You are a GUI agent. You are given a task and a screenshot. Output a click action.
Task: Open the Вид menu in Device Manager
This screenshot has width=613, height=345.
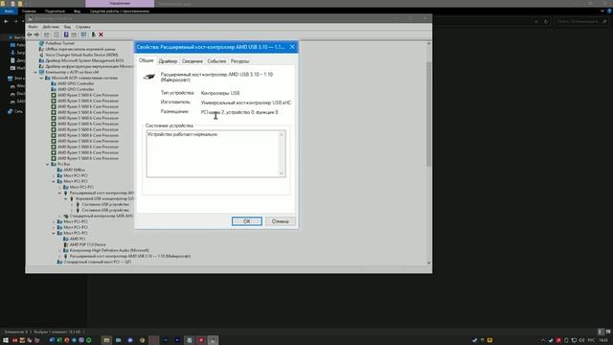point(67,27)
